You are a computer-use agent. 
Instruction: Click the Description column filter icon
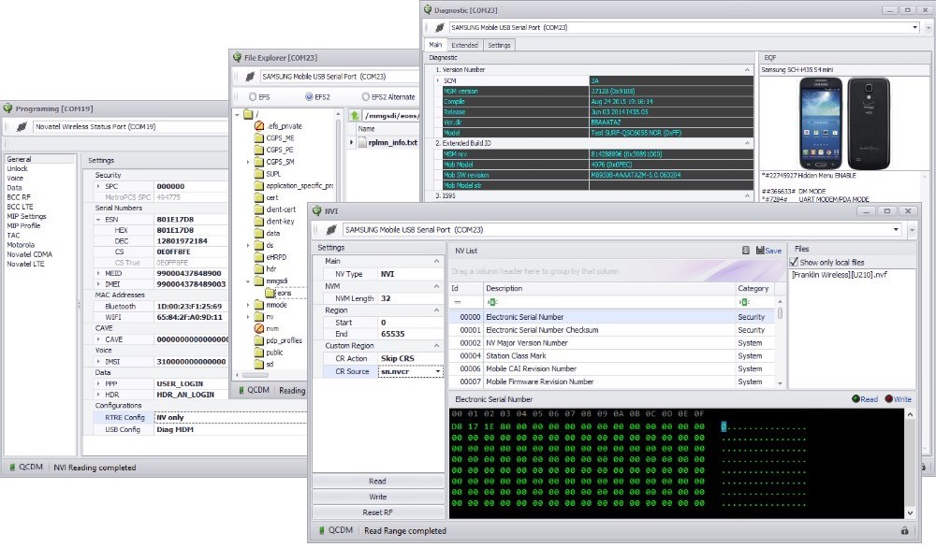click(492, 302)
